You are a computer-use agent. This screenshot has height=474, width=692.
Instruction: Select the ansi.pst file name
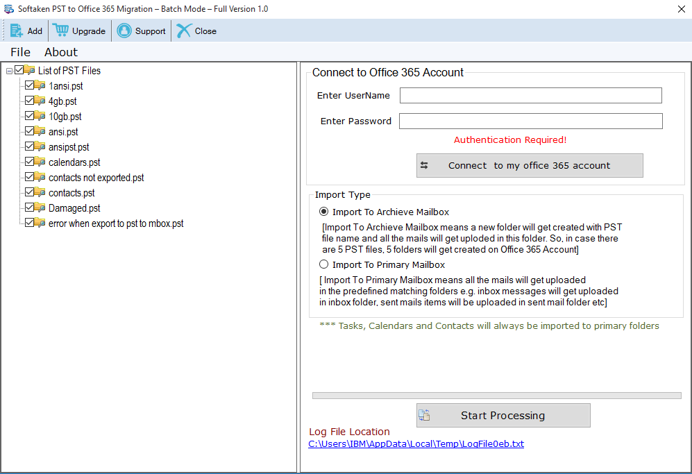(63, 132)
